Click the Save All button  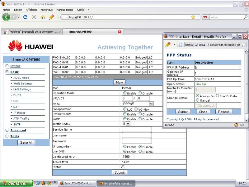(x=26, y=142)
